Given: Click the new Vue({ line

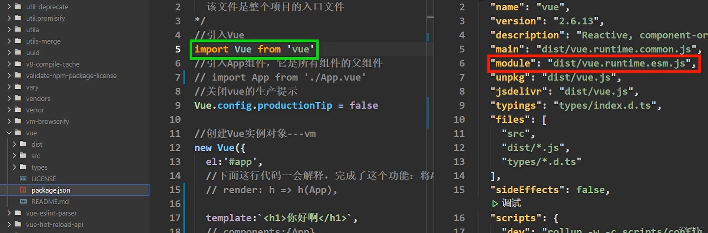Looking at the screenshot, I should coord(220,148).
